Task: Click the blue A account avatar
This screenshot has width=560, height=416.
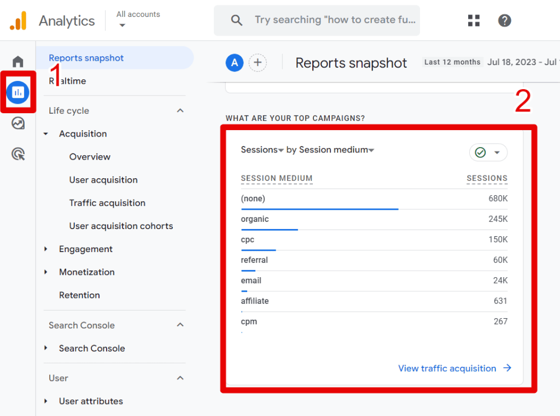Action: (234, 62)
